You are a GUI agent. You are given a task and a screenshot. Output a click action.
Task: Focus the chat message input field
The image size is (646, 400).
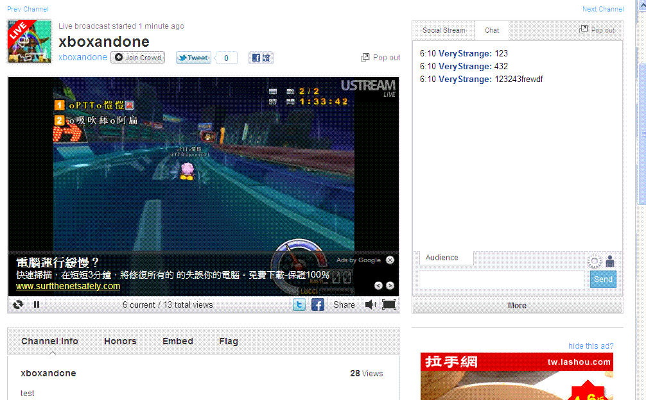tap(502, 279)
